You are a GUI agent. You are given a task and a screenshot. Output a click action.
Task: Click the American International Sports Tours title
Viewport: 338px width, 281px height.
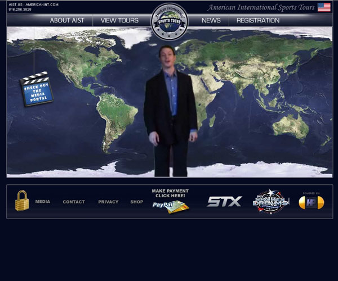261,7
